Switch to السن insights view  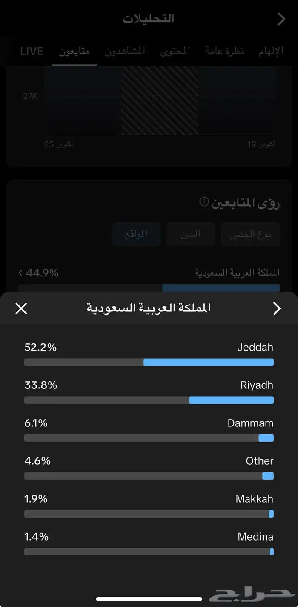[x=191, y=234]
